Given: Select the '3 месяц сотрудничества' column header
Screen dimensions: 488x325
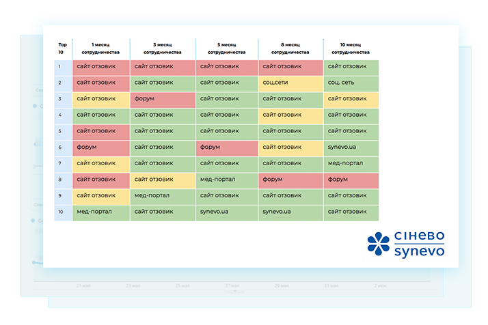Looking at the screenshot, I should tap(163, 48).
